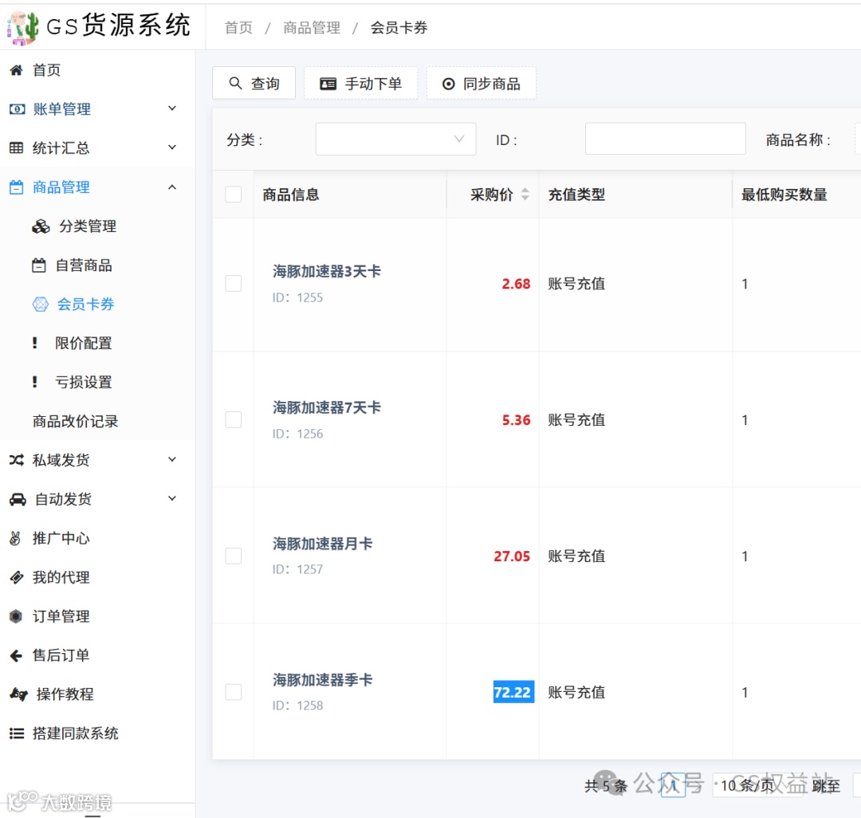Viewport: 861px width, 818px height.
Task: Click the shuffle icon beside 私域发货
Action: coord(17,460)
